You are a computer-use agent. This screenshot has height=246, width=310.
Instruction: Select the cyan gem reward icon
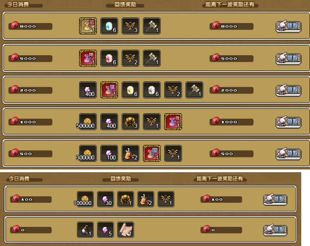[x=109, y=26]
